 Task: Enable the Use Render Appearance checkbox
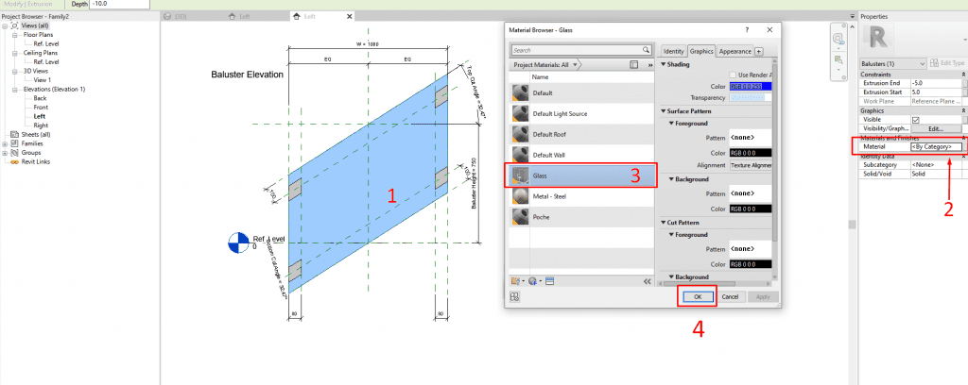(732, 75)
